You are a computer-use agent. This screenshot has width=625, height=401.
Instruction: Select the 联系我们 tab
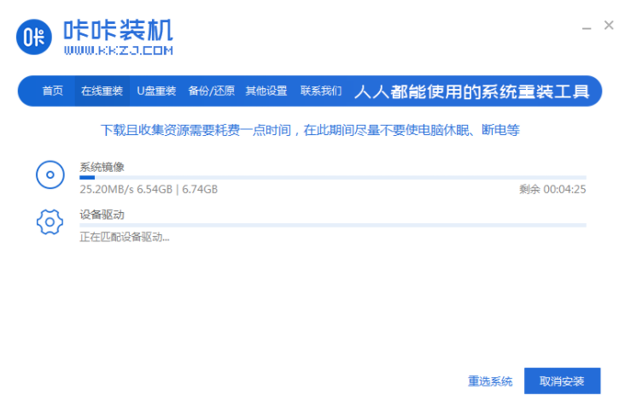click(x=321, y=91)
